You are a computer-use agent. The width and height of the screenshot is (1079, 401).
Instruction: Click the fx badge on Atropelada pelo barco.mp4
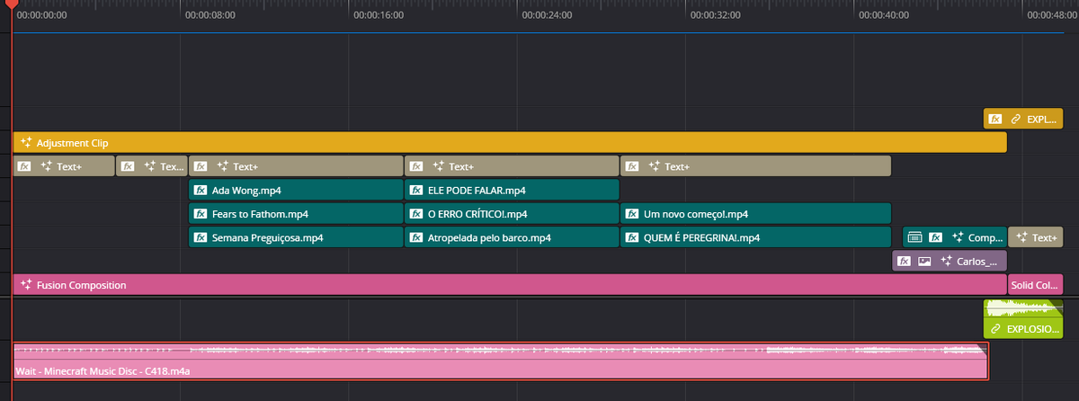(x=416, y=237)
